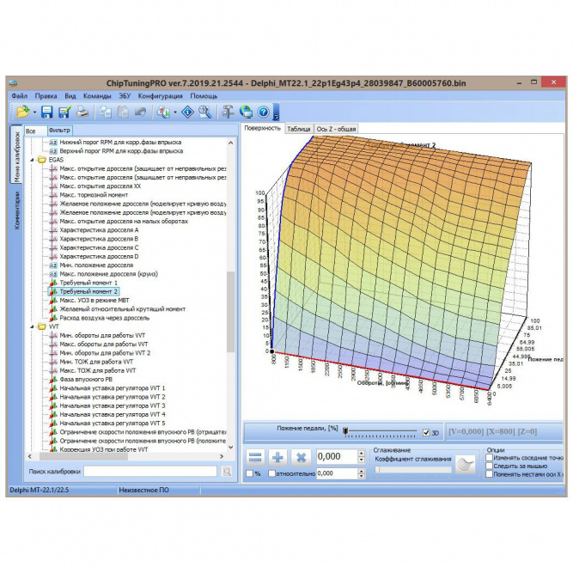Select Макс. тормозной момент item
573x573 pixels.
(x=94, y=195)
